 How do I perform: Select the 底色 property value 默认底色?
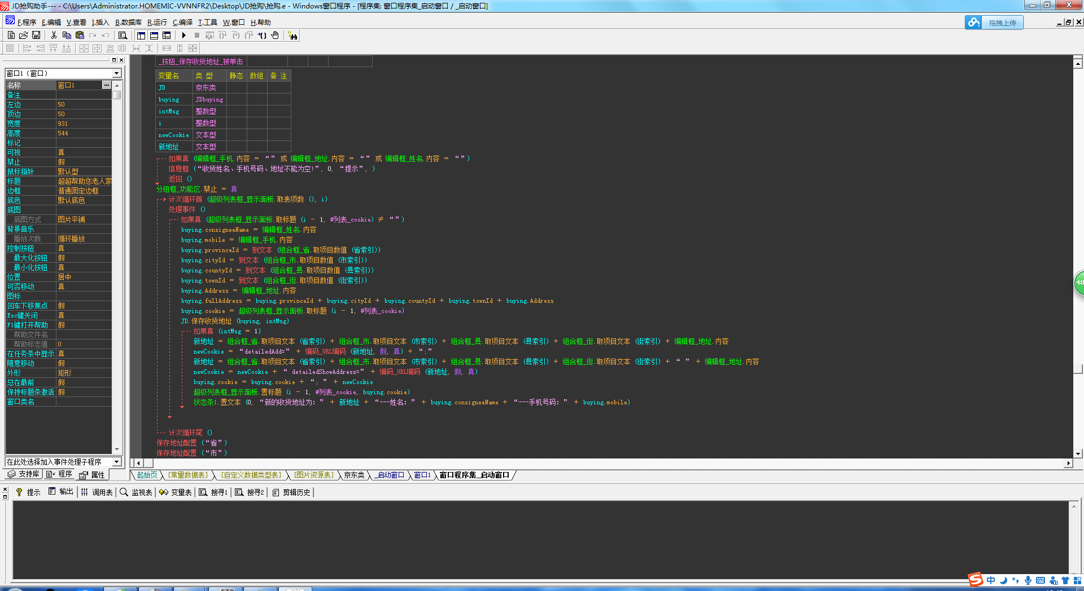pyautogui.click(x=84, y=200)
